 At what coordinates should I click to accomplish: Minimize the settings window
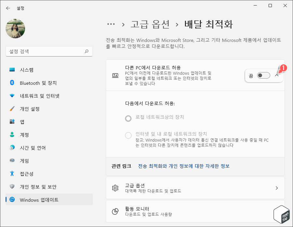point(255,6)
